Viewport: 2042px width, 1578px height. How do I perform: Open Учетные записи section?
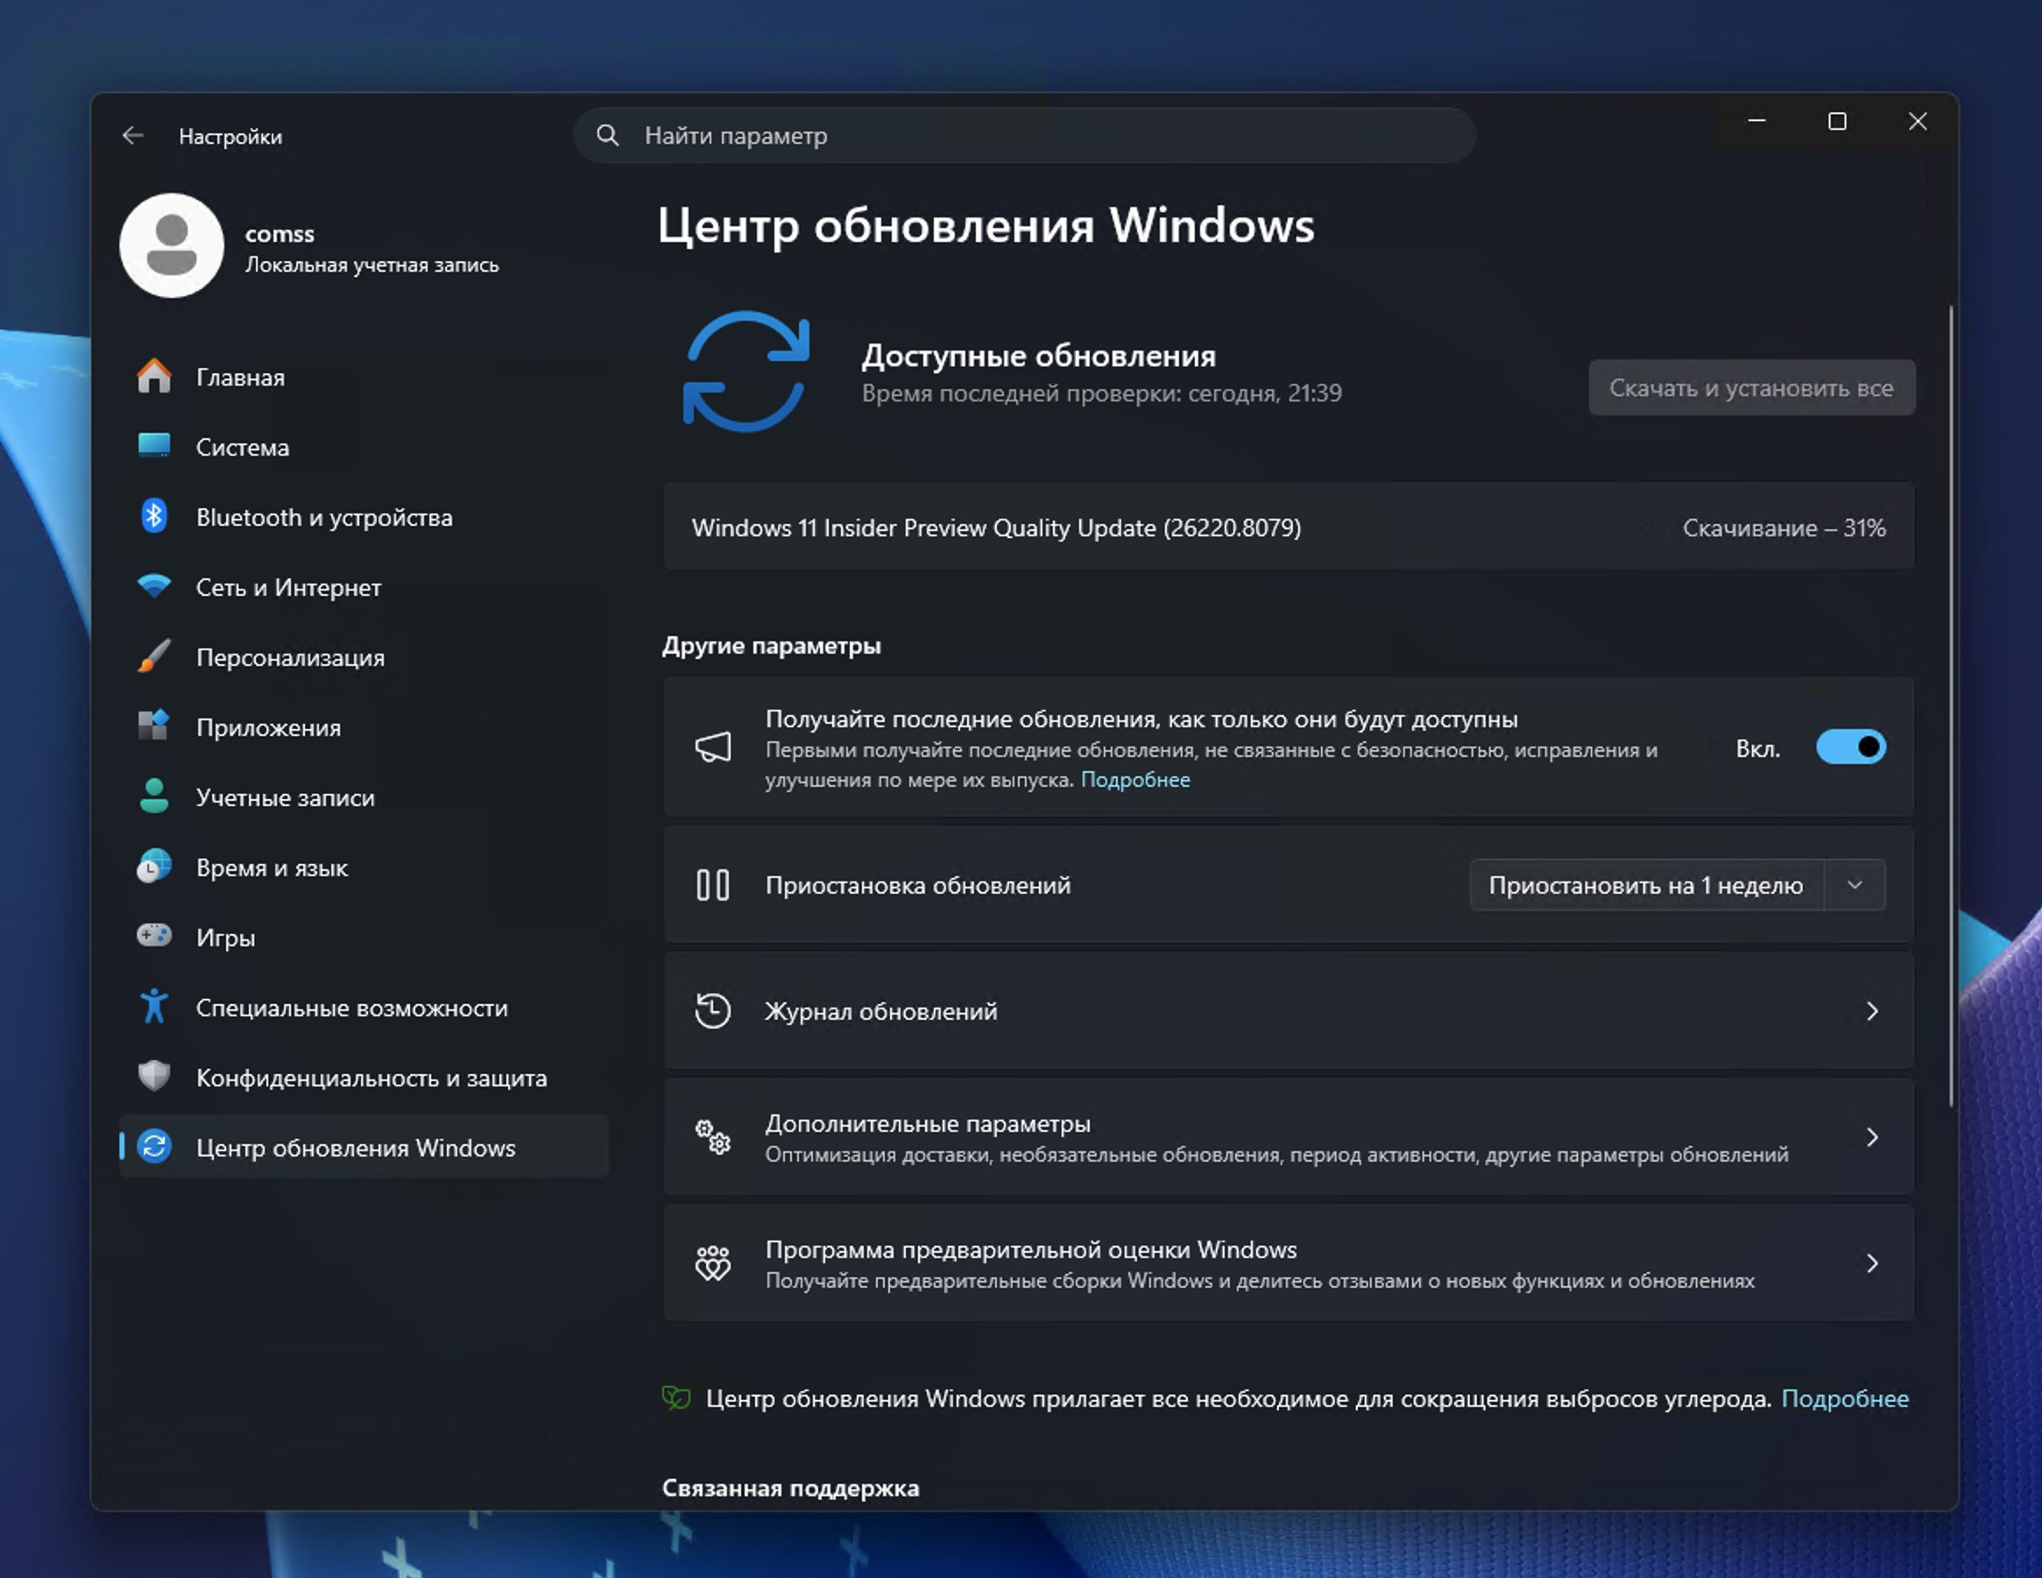(364, 798)
